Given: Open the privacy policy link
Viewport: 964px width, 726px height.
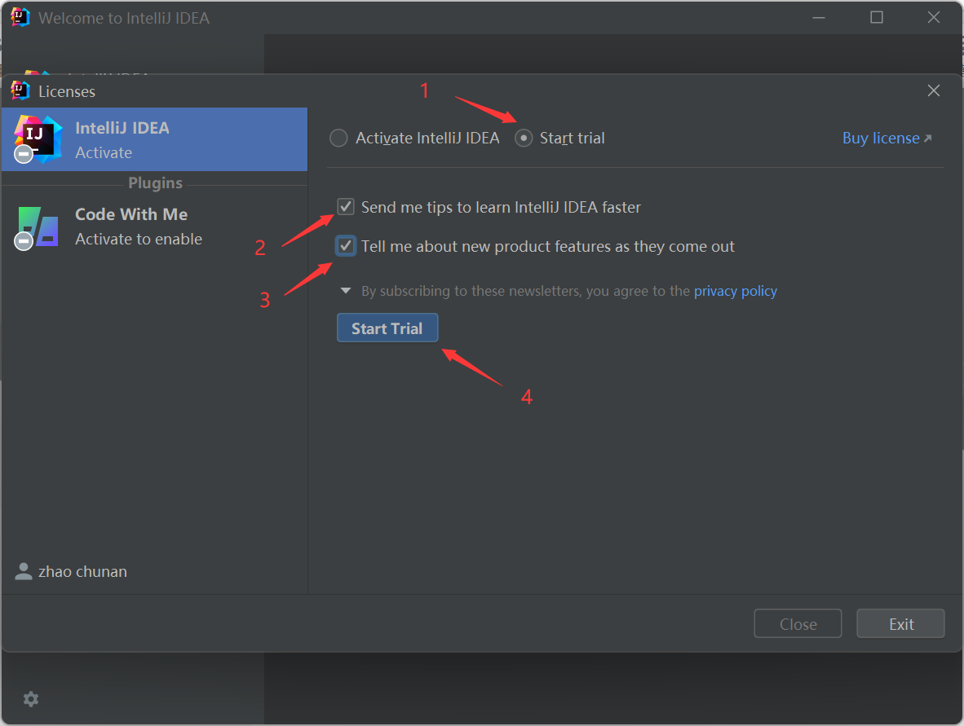Looking at the screenshot, I should [x=735, y=291].
